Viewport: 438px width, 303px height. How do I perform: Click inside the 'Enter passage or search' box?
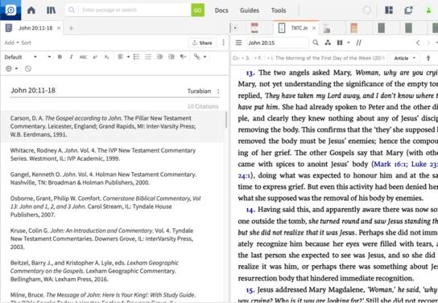(135, 10)
